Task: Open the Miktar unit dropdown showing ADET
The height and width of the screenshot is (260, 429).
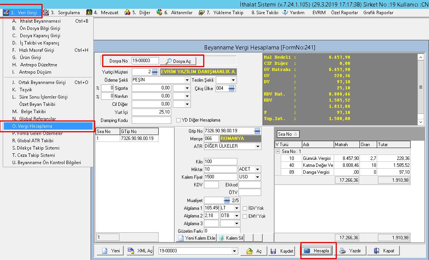Action: point(257,169)
